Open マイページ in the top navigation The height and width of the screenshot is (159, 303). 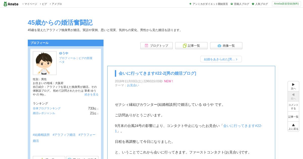[31, 4]
